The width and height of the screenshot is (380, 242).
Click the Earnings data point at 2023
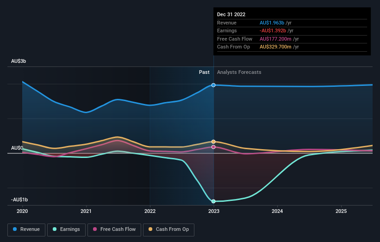point(213,201)
